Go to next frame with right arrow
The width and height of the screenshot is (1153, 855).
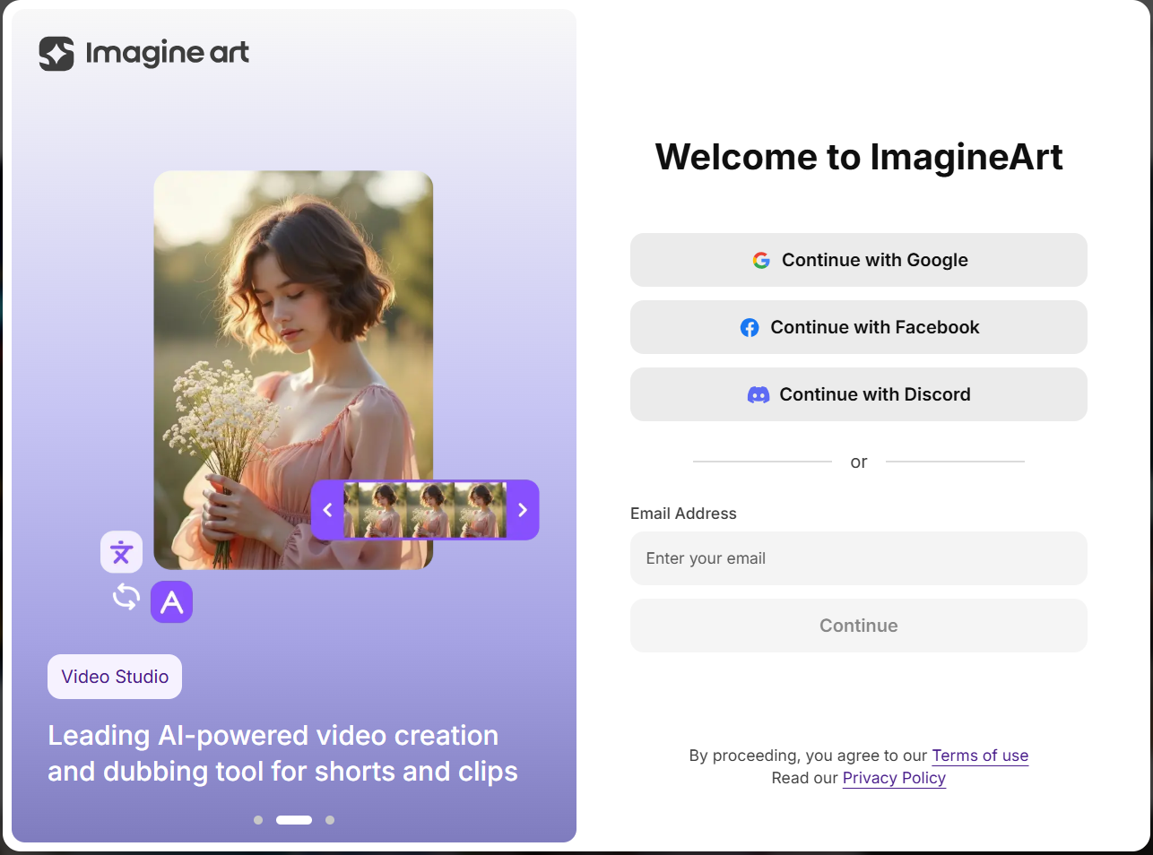523,510
